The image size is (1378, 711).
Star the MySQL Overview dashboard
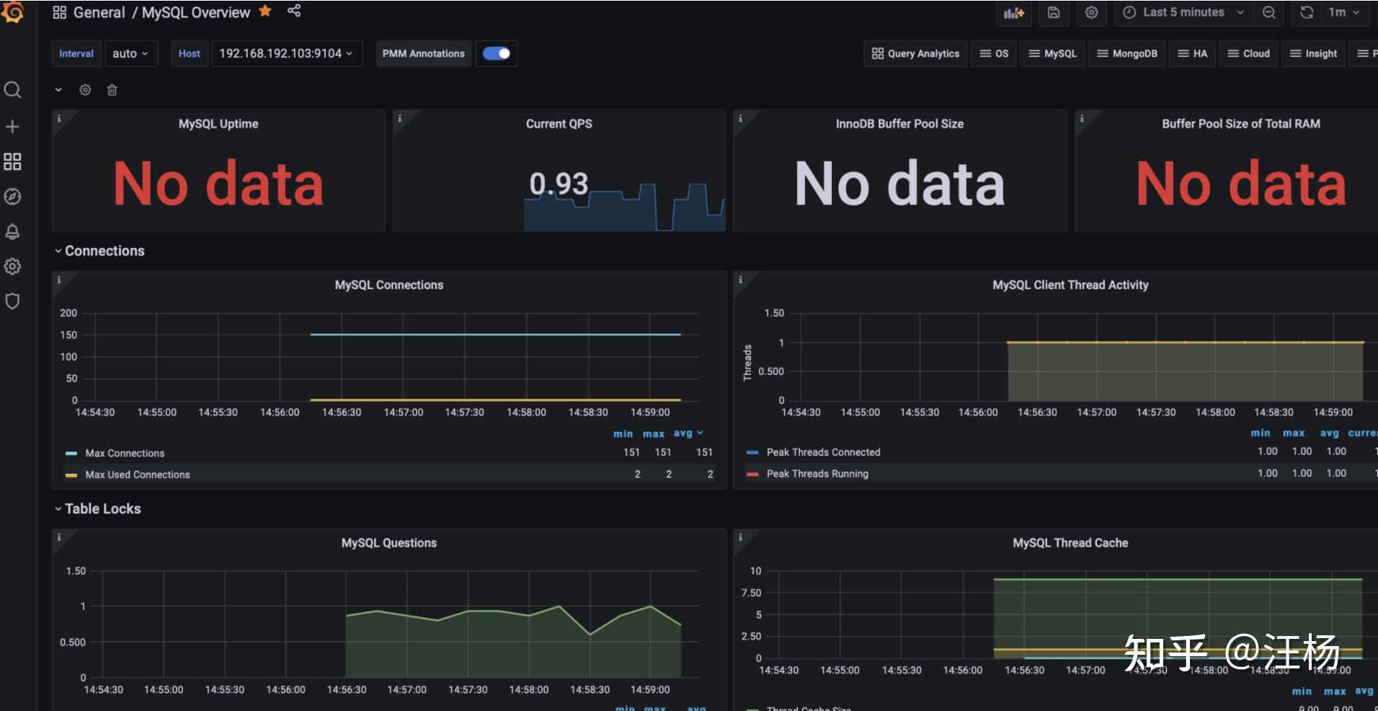pyautogui.click(x=265, y=11)
